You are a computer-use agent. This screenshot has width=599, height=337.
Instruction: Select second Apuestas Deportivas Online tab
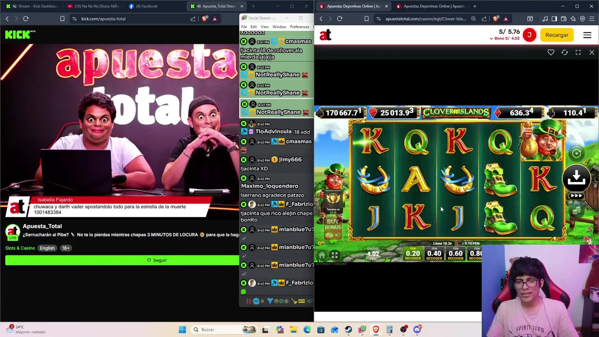pos(431,6)
